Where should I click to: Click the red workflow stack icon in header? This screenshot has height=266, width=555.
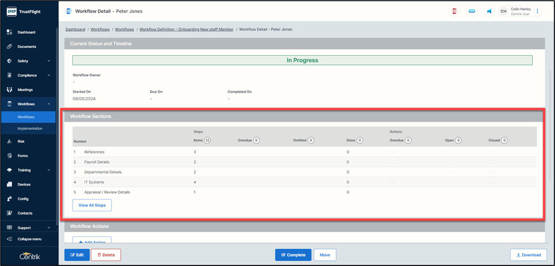(x=454, y=11)
